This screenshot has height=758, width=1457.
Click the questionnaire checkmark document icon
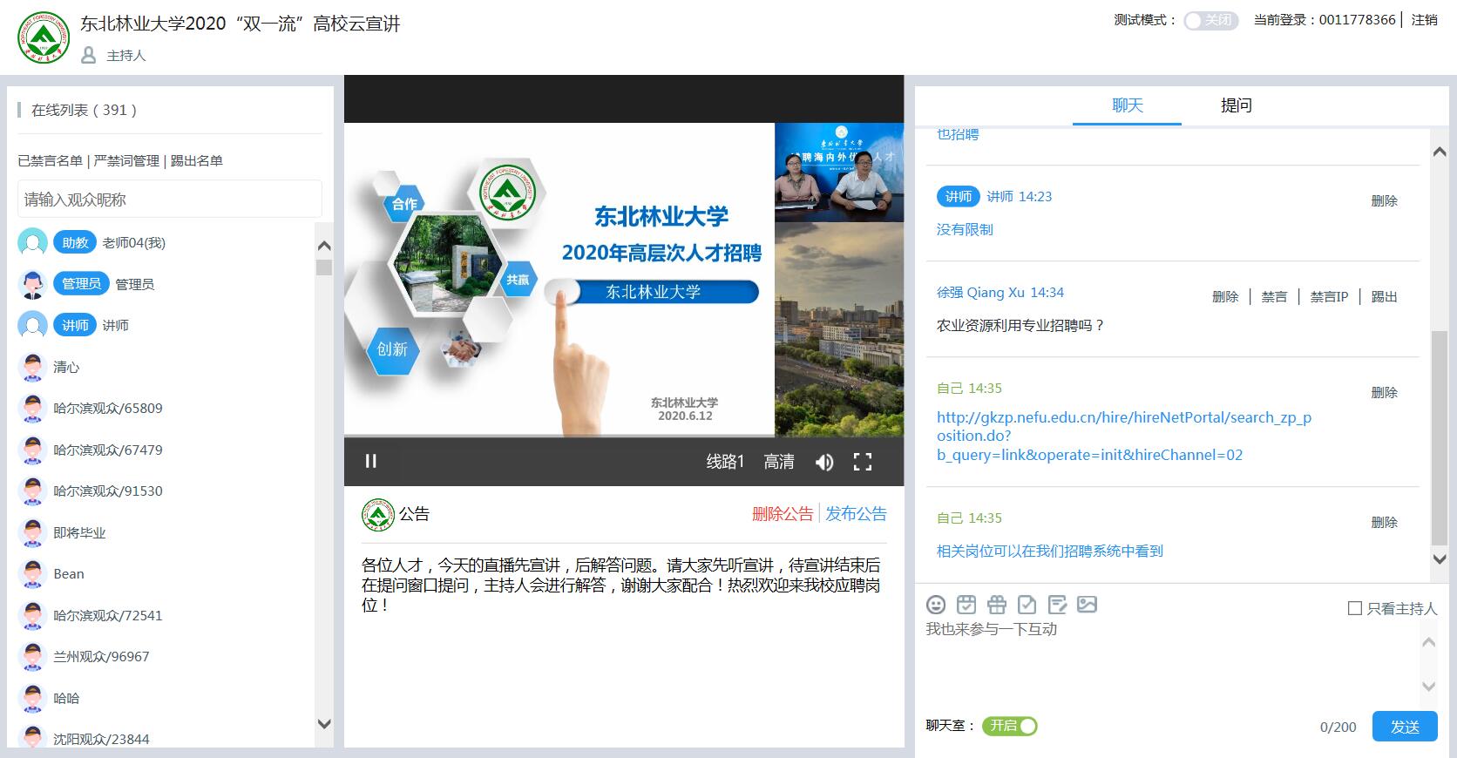(1027, 605)
